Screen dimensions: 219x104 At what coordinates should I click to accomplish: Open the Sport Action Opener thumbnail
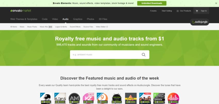point(159,98)
